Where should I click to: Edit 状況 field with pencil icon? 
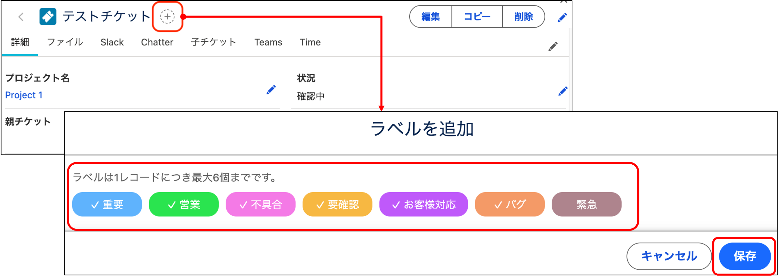click(x=563, y=91)
